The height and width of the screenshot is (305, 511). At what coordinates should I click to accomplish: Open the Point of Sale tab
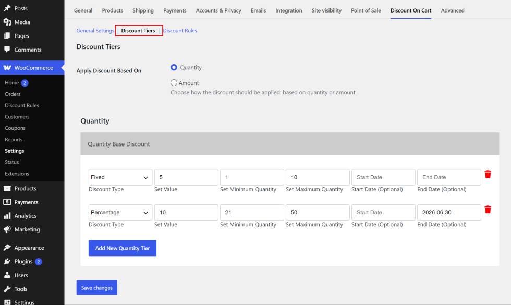coord(366,10)
